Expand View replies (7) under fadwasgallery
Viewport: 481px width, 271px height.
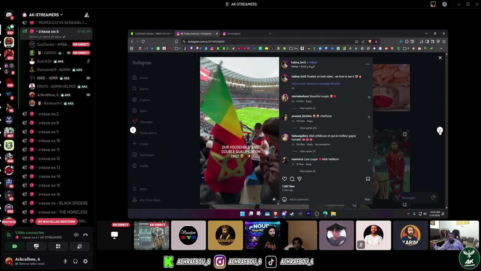click(307, 151)
